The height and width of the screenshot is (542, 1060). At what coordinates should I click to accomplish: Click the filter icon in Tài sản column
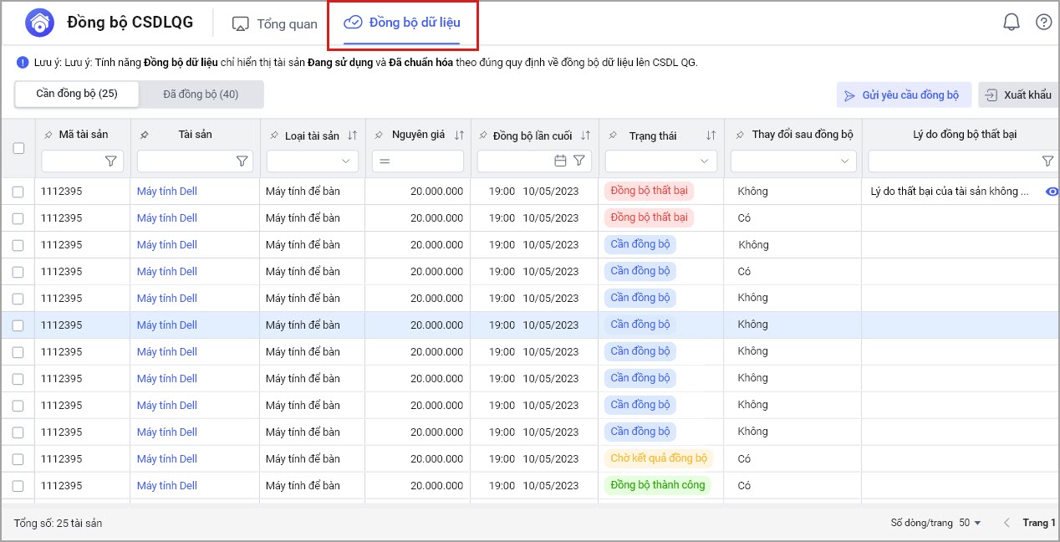pos(242,161)
